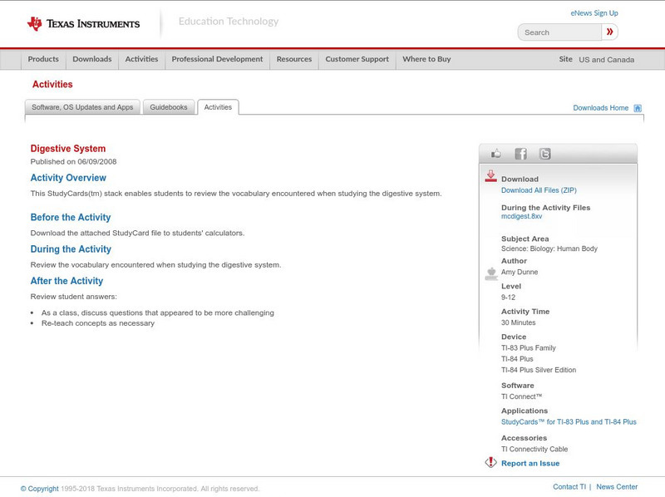Click the red search arrows button

[x=609, y=31]
